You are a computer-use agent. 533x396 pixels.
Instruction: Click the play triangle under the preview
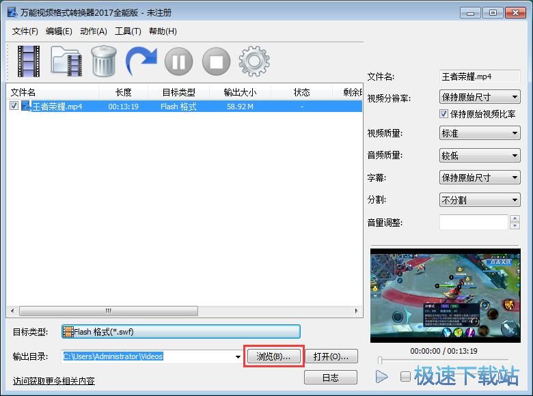coord(382,376)
